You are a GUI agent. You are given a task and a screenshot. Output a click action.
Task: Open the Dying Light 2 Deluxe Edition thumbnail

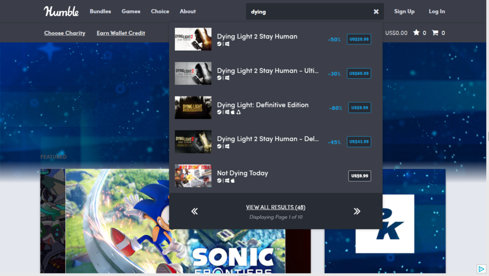[193, 142]
